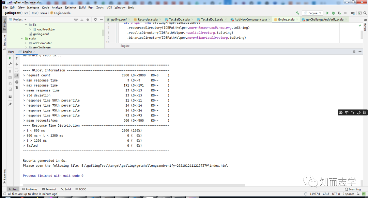368x198 pixels.
Task: Open the Problems tool window
Action: (30, 189)
